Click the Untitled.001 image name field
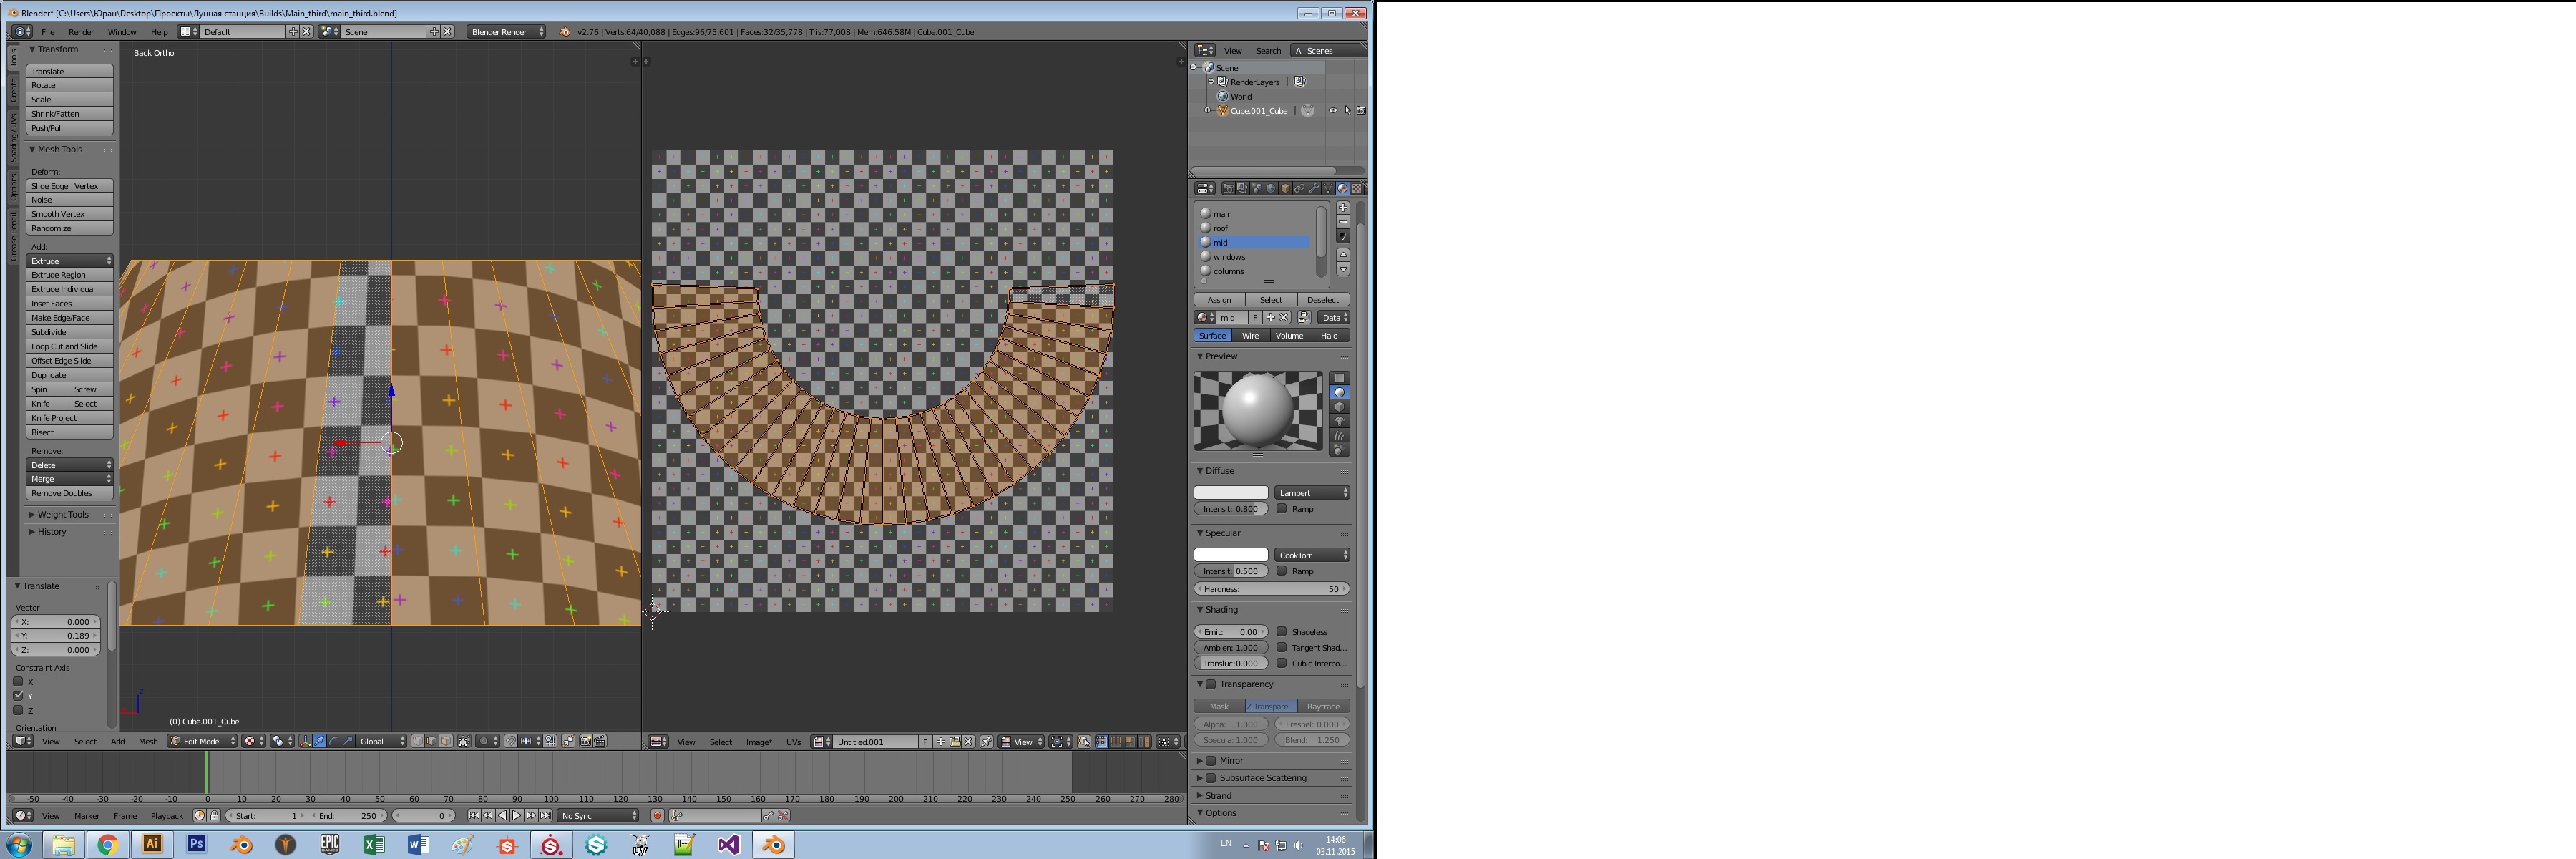Screen dimensions: 2576x859 [872, 741]
